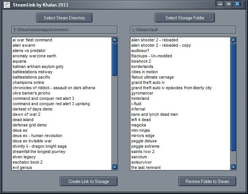Click up arrow of storage list scrollbar

click(233, 40)
